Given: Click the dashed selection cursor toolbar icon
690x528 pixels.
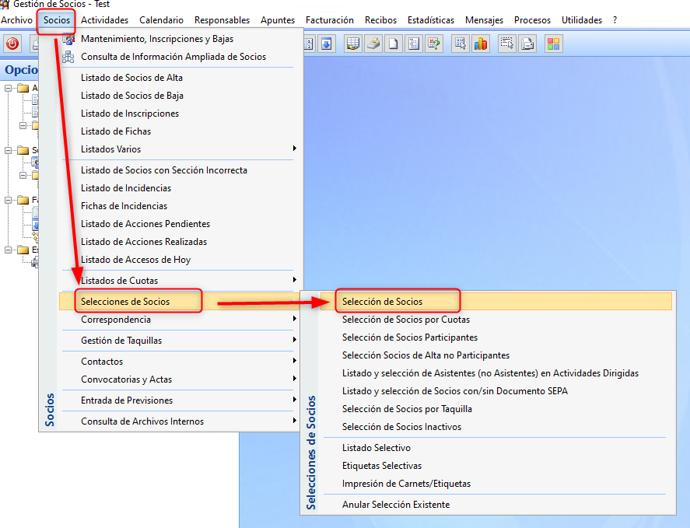Looking at the screenshot, I should [507, 44].
